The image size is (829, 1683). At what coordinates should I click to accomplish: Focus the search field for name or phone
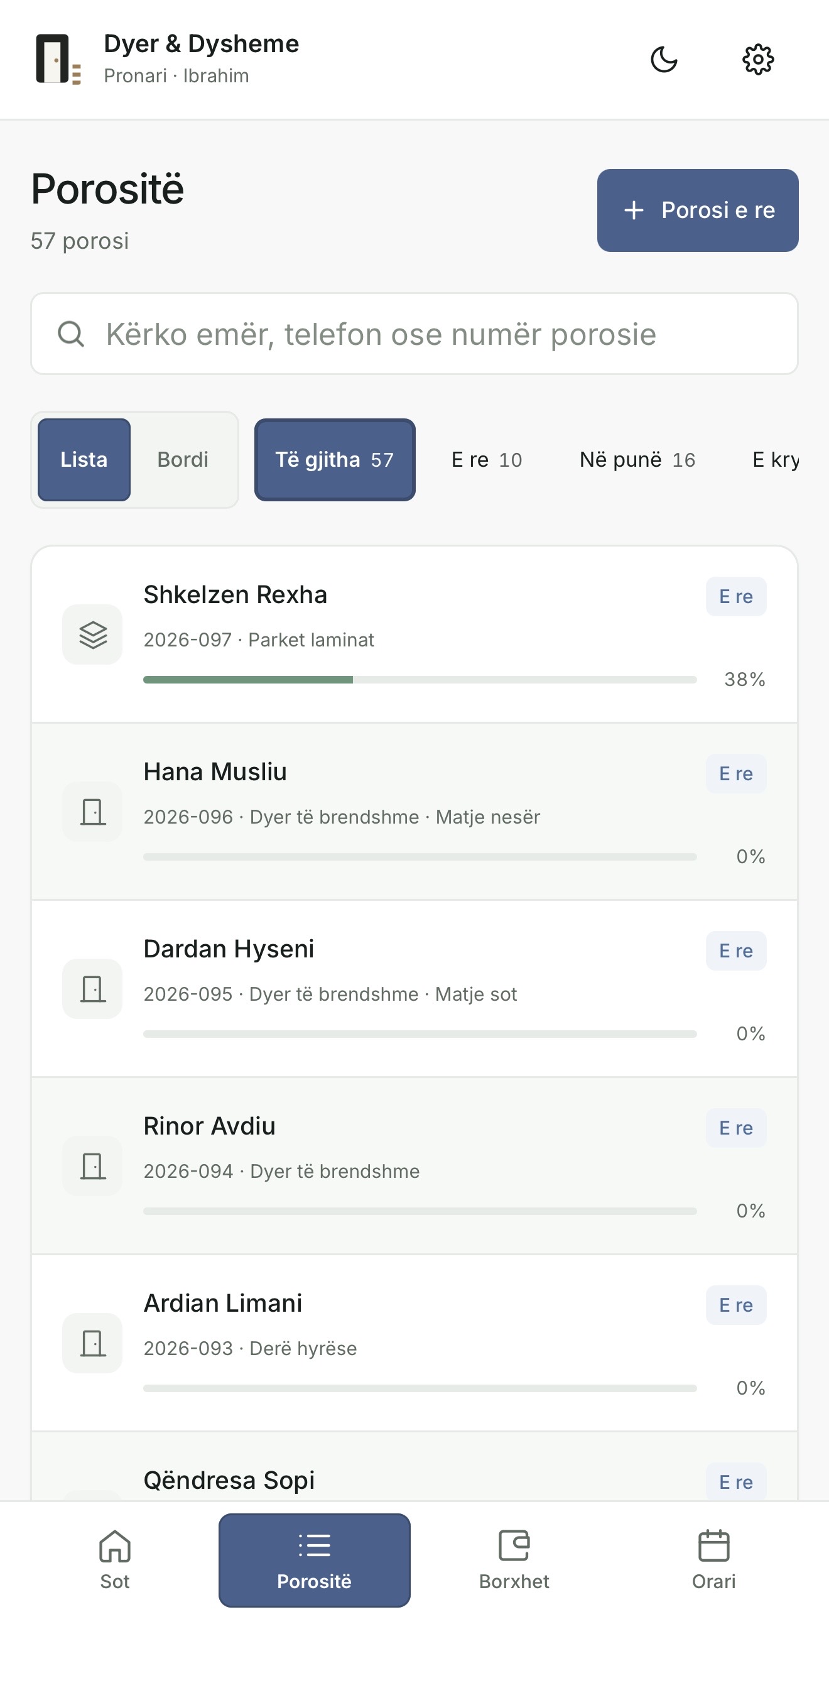(414, 334)
